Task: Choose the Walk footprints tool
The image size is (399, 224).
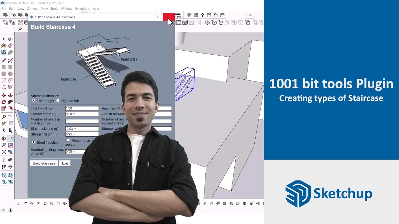Action: point(4,167)
